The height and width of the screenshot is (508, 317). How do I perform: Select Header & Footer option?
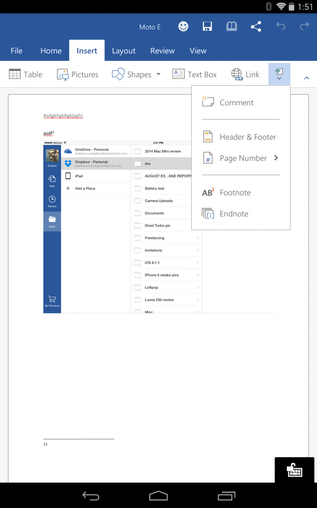pos(247,137)
